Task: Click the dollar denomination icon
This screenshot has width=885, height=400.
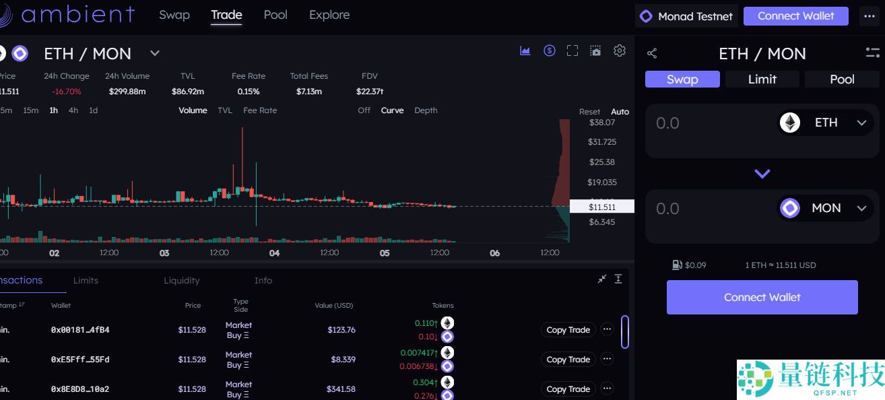Action: [x=550, y=51]
